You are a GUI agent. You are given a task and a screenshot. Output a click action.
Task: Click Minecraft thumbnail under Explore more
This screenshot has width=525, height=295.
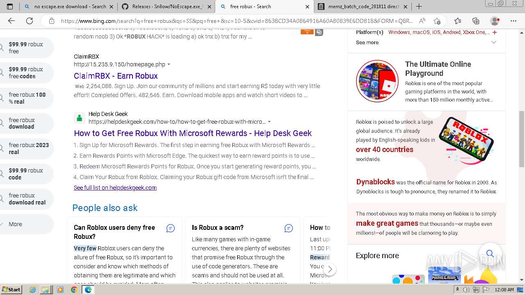click(x=444, y=275)
